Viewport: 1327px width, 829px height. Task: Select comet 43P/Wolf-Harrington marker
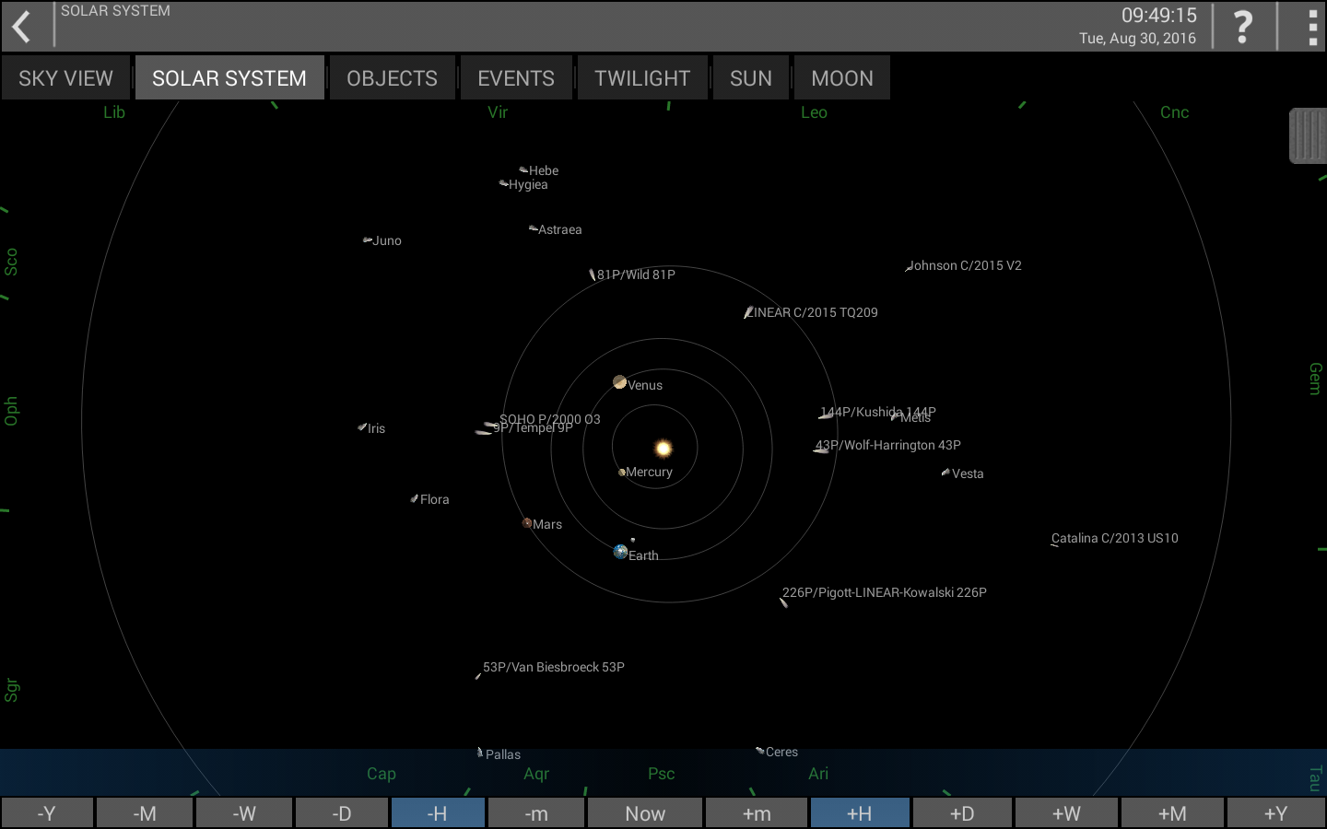pos(821,450)
